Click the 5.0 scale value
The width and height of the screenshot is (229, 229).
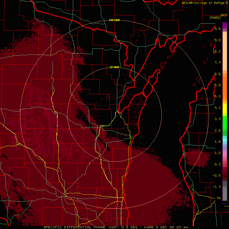click(218, 96)
